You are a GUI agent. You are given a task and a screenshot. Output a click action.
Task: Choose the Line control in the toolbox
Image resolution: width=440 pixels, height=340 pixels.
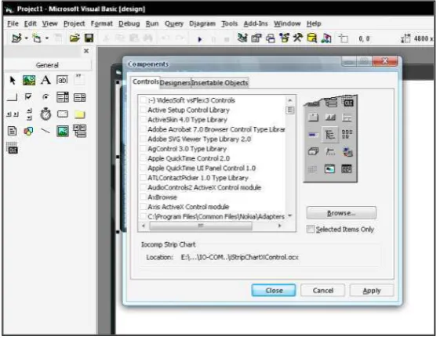pyautogui.click(x=45, y=131)
